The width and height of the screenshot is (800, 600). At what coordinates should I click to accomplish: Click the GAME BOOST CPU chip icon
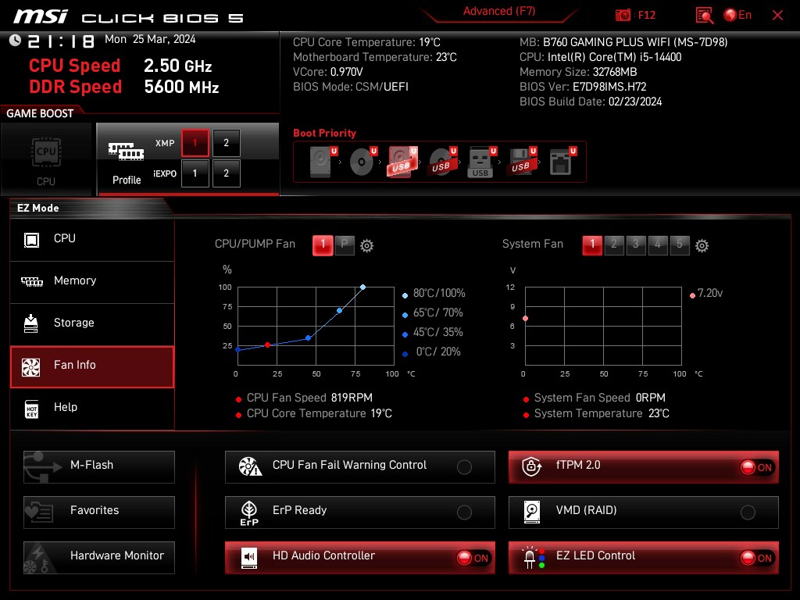point(46,152)
